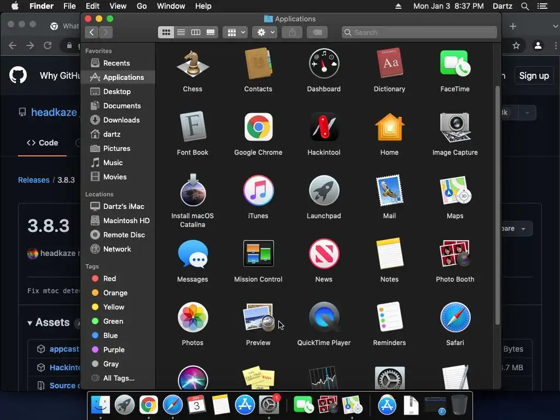The image size is (560, 420).
Task: Switch Finder to icon view
Action: [x=166, y=32]
